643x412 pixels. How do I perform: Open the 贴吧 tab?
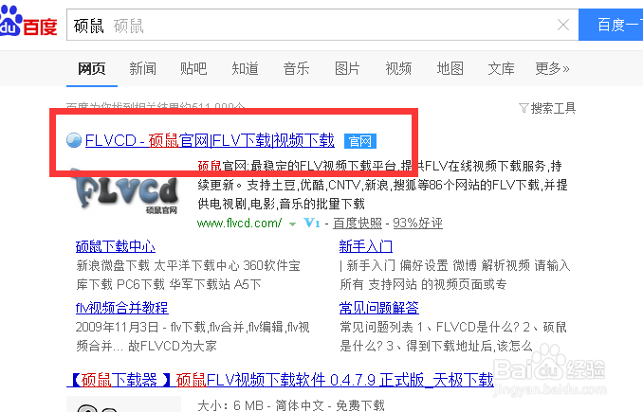tap(193, 68)
